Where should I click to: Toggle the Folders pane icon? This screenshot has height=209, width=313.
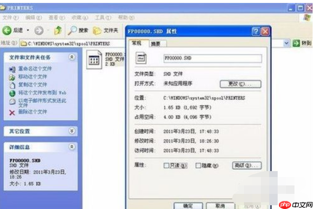tap(97, 31)
